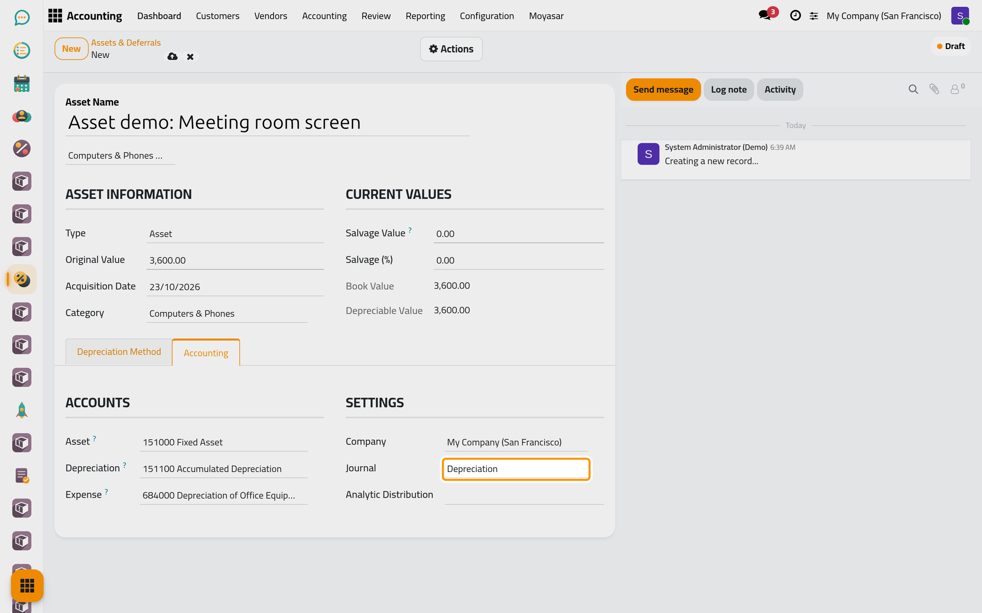
Task: Click the rocket icon in sidebar
Action: 21,410
